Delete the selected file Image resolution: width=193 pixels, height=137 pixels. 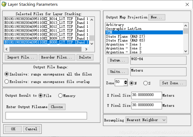(x=85, y=57)
